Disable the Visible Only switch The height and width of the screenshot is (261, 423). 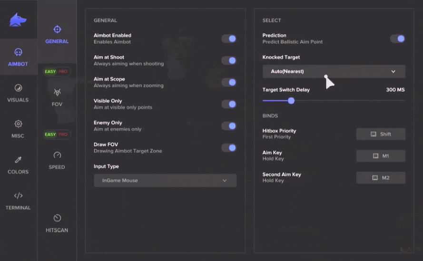click(x=229, y=104)
